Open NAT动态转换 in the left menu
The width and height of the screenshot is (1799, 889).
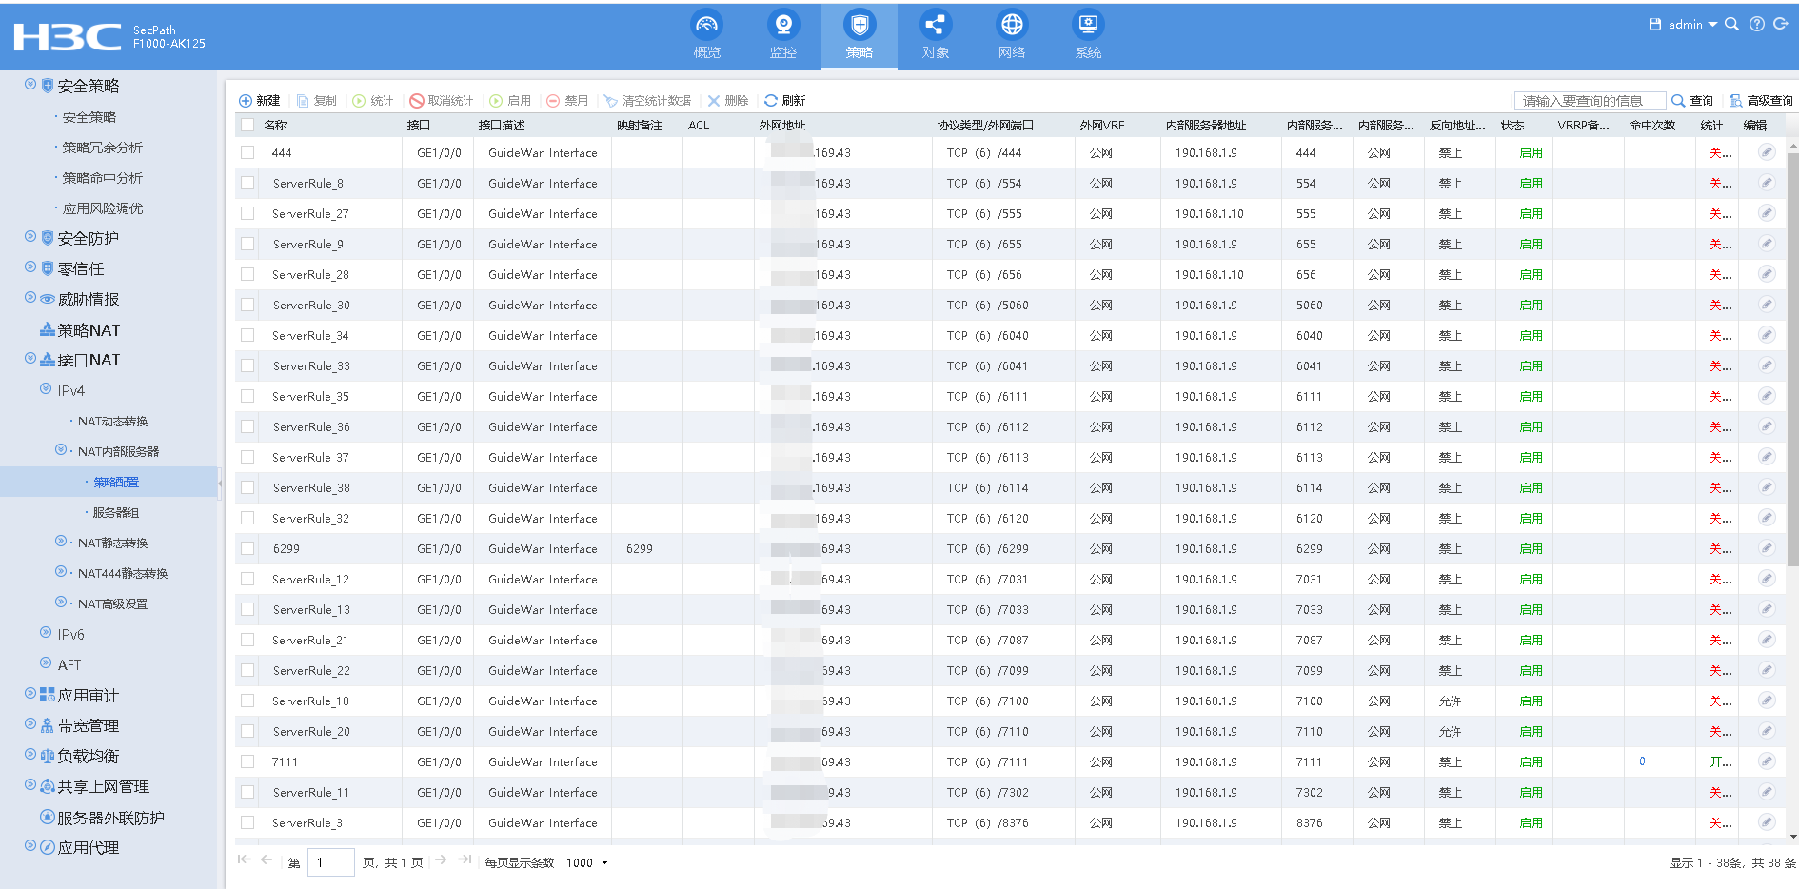point(112,421)
